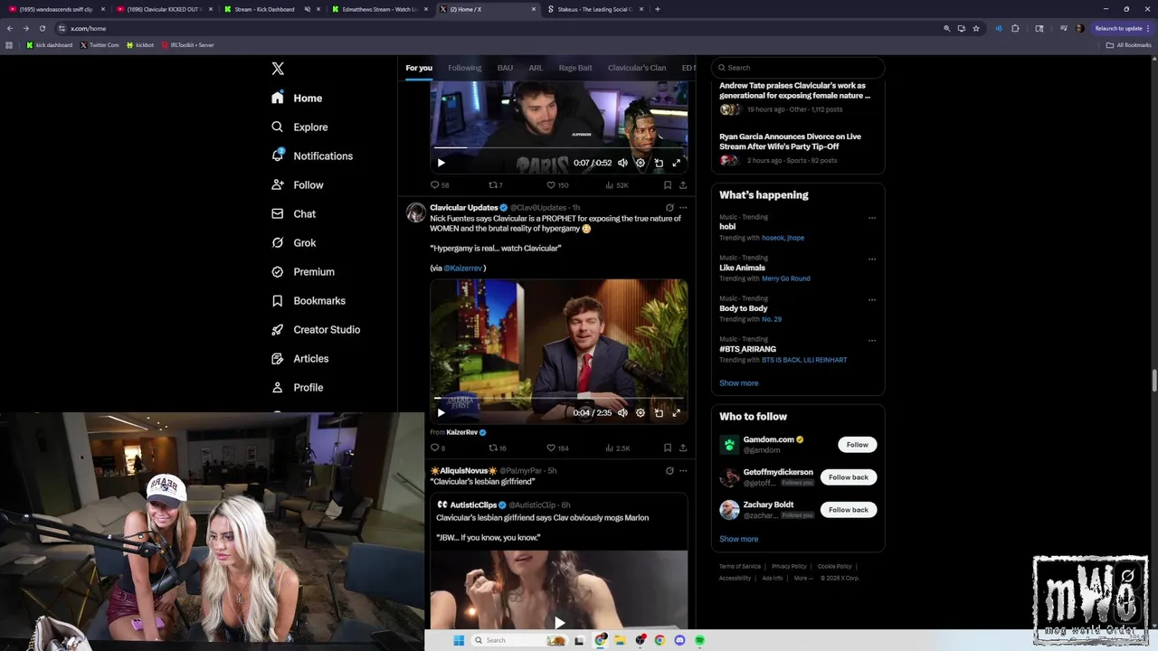Viewport: 1158px width, 651px height.
Task: Open Bookmarks in the sidebar
Action: tap(308, 300)
